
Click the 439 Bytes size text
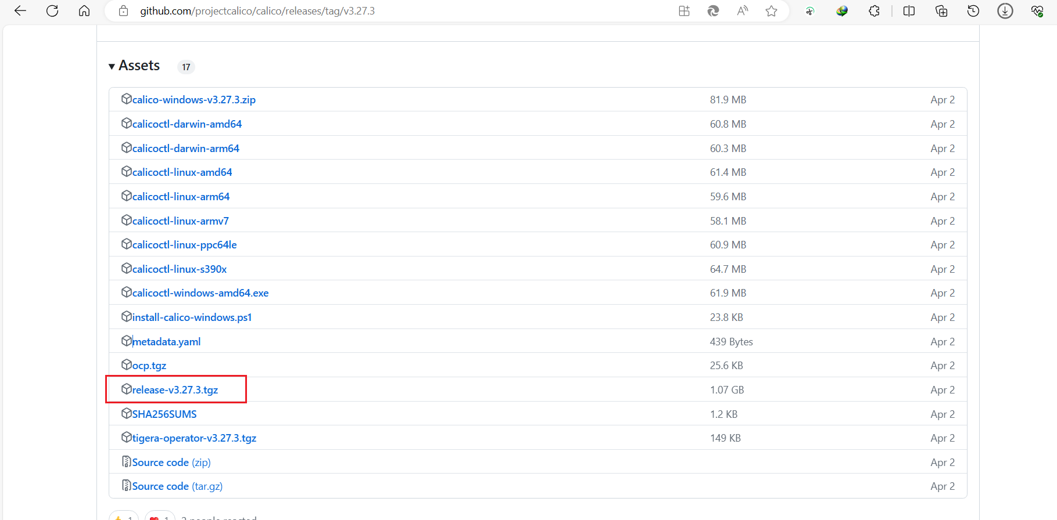(732, 342)
